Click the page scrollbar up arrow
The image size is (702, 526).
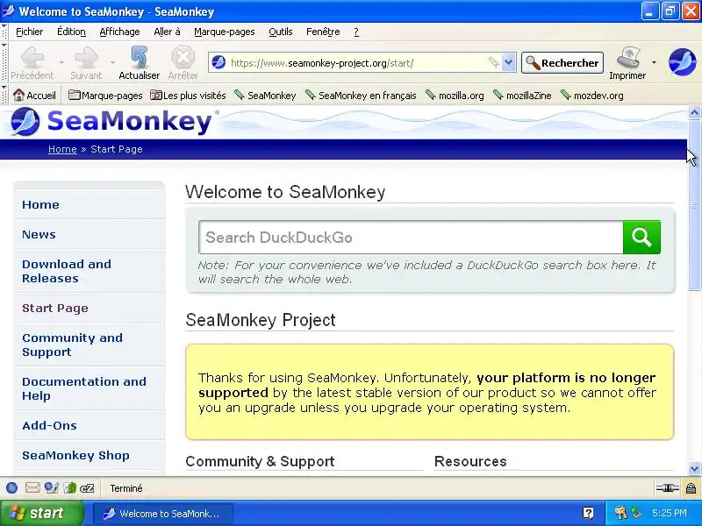pyautogui.click(x=694, y=113)
